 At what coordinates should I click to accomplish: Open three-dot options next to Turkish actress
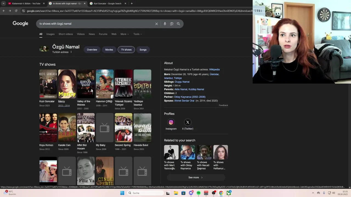click(x=71, y=52)
